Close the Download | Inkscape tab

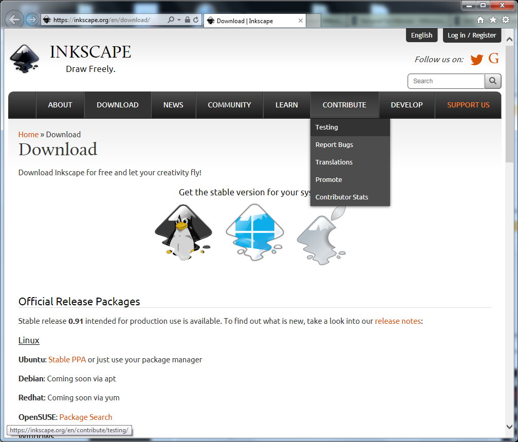coord(300,21)
